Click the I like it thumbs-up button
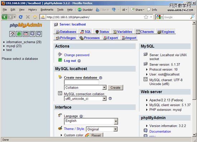 [102, 10]
